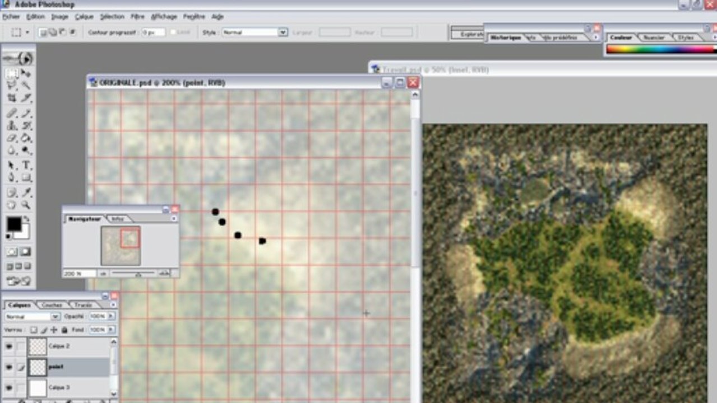
Task: Hide the Calque 3 layer
Action: point(9,387)
